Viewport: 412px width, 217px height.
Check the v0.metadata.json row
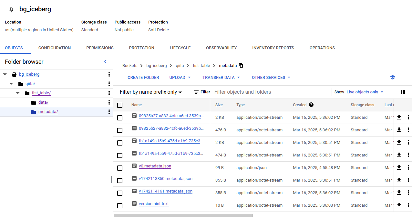[120, 168]
